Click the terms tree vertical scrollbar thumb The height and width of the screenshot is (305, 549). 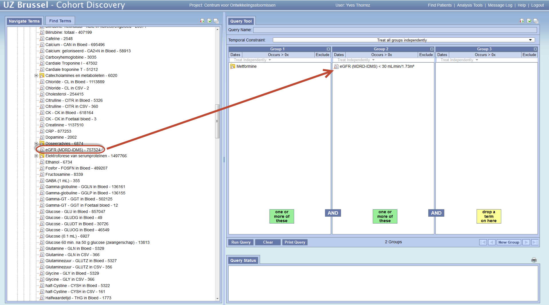(217, 121)
